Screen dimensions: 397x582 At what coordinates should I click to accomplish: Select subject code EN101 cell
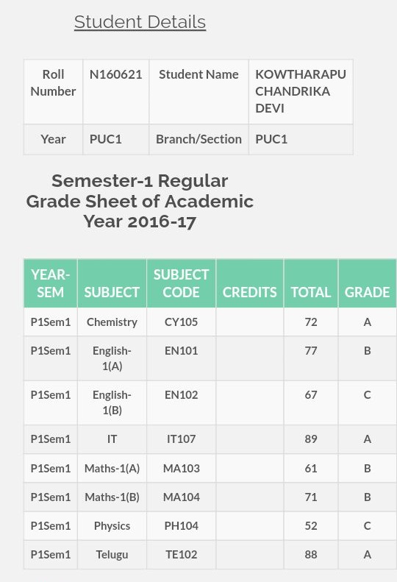click(181, 358)
